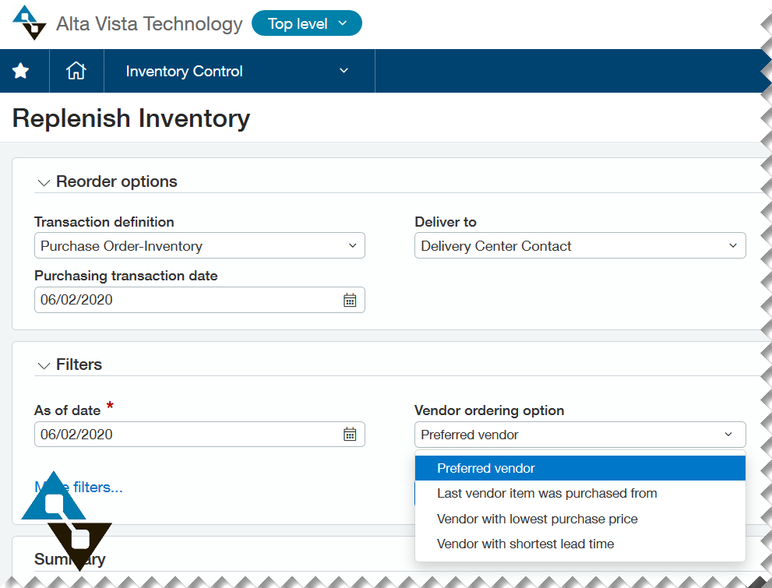This screenshot has width=772, height=588.
Task: Click the Alta Vista Technology logo
Action: click(30, 23)
